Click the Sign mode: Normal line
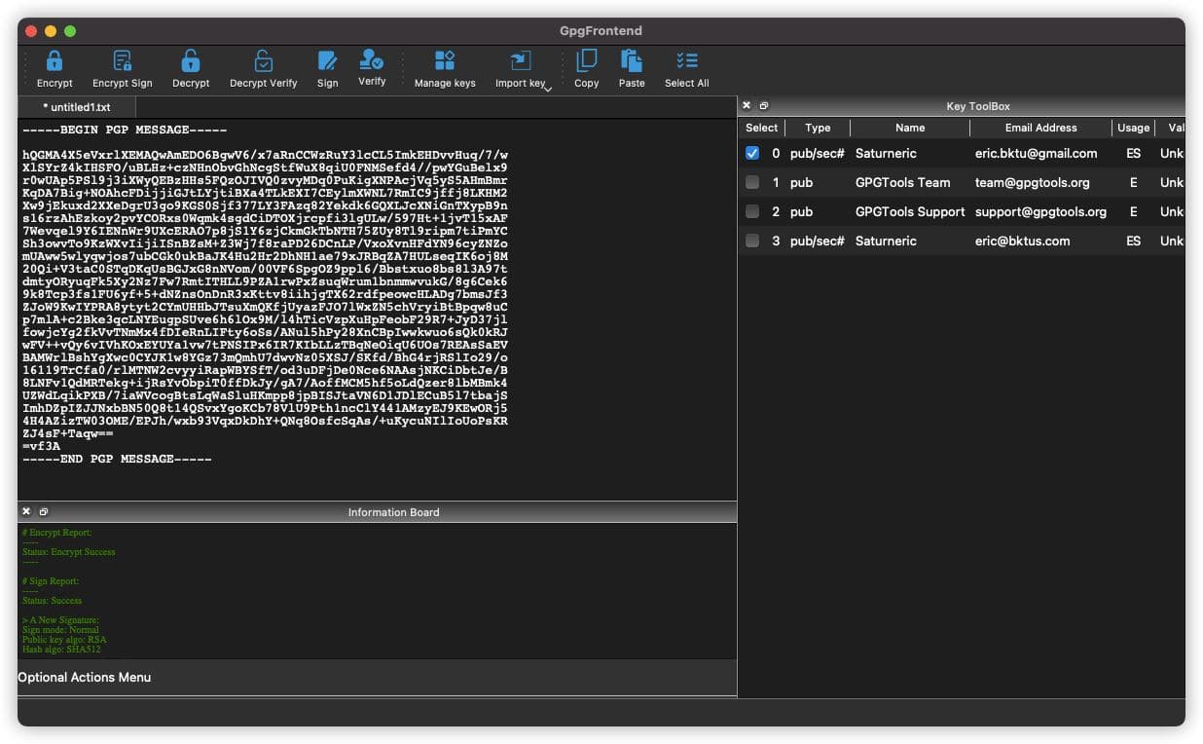 coord(60,630)
